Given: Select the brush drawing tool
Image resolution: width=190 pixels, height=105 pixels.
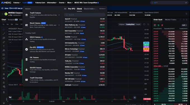Looking at the screenshot, I should click(4, 42).
